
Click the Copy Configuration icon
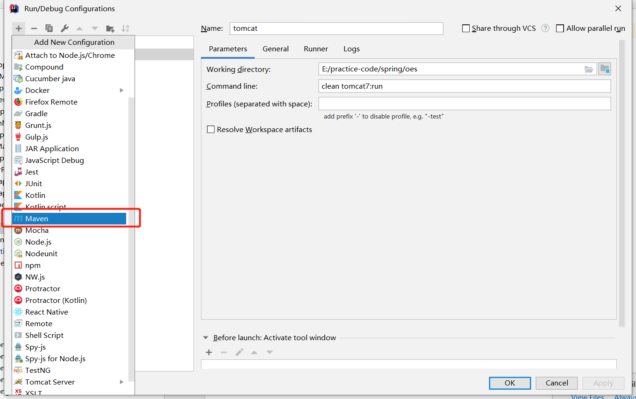[49, 28]
